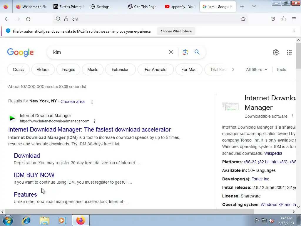The height and width of the screenshot is (226, 301).
Task: Open Internet Download Manager fastest accelerator result
Action: (89, 129)
